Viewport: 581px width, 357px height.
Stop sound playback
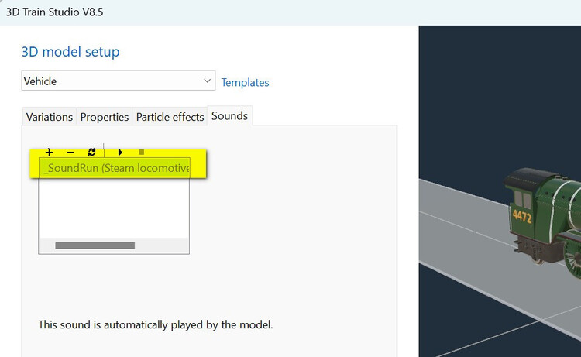(142, 152)
